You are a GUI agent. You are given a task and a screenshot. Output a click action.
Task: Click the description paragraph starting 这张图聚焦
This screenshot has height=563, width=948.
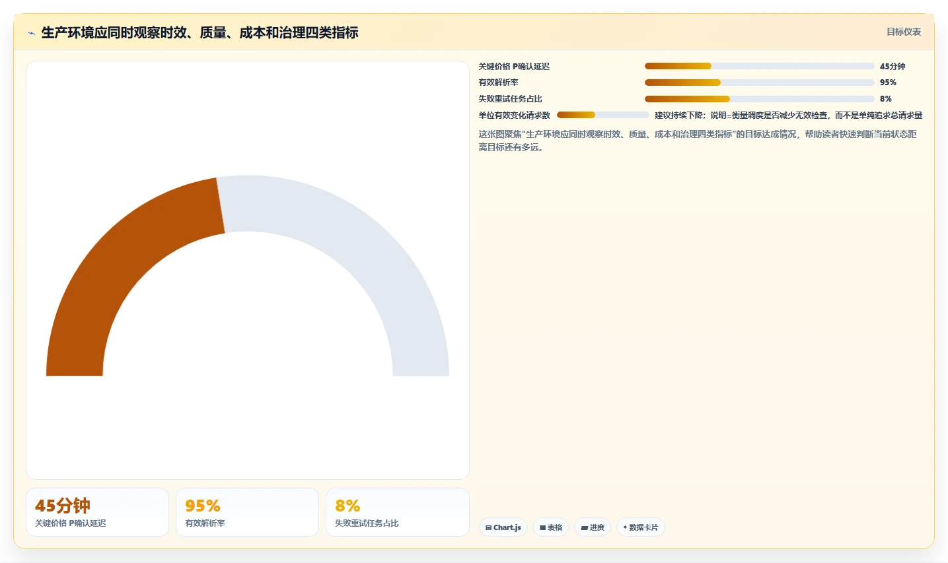(698, 141)
